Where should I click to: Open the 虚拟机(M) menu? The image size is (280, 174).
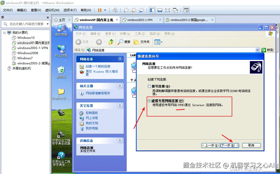52,10
